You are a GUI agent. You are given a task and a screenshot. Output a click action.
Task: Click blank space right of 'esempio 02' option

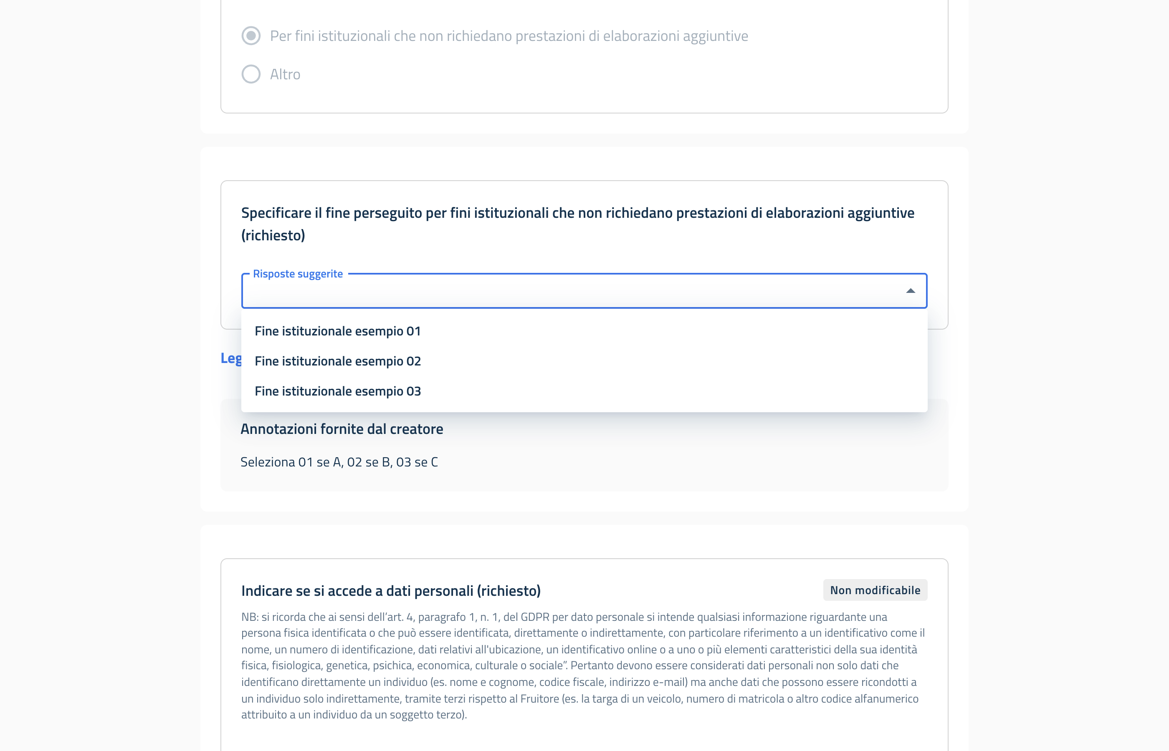(683, 361)
